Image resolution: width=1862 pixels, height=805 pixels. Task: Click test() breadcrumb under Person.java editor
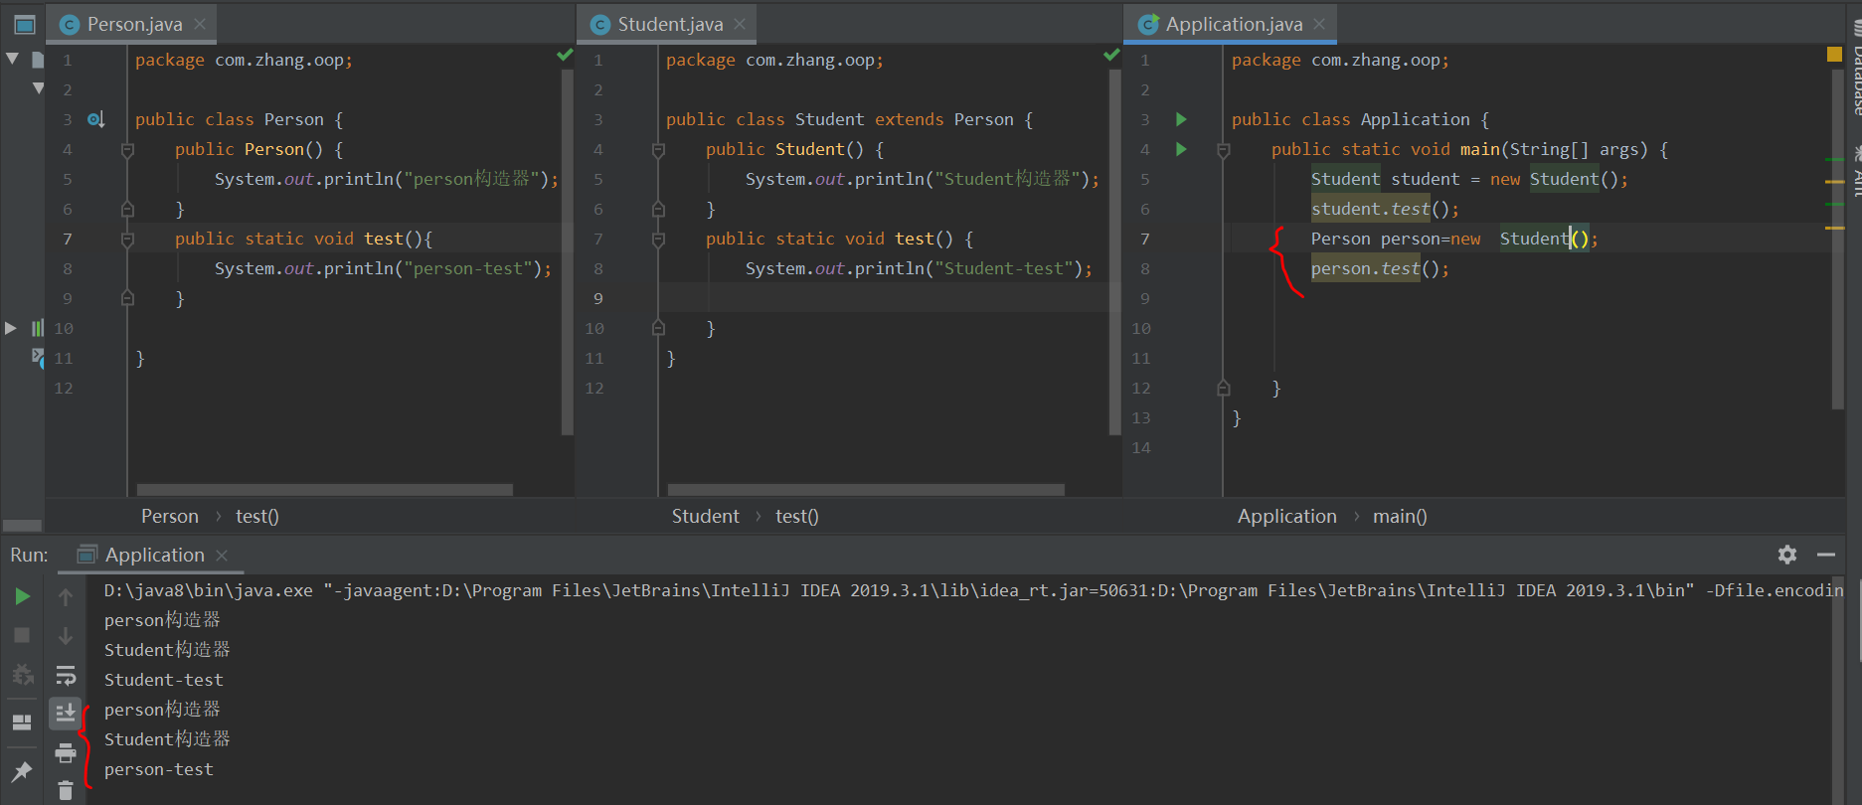pyautogui.click(x=256, y=516)
